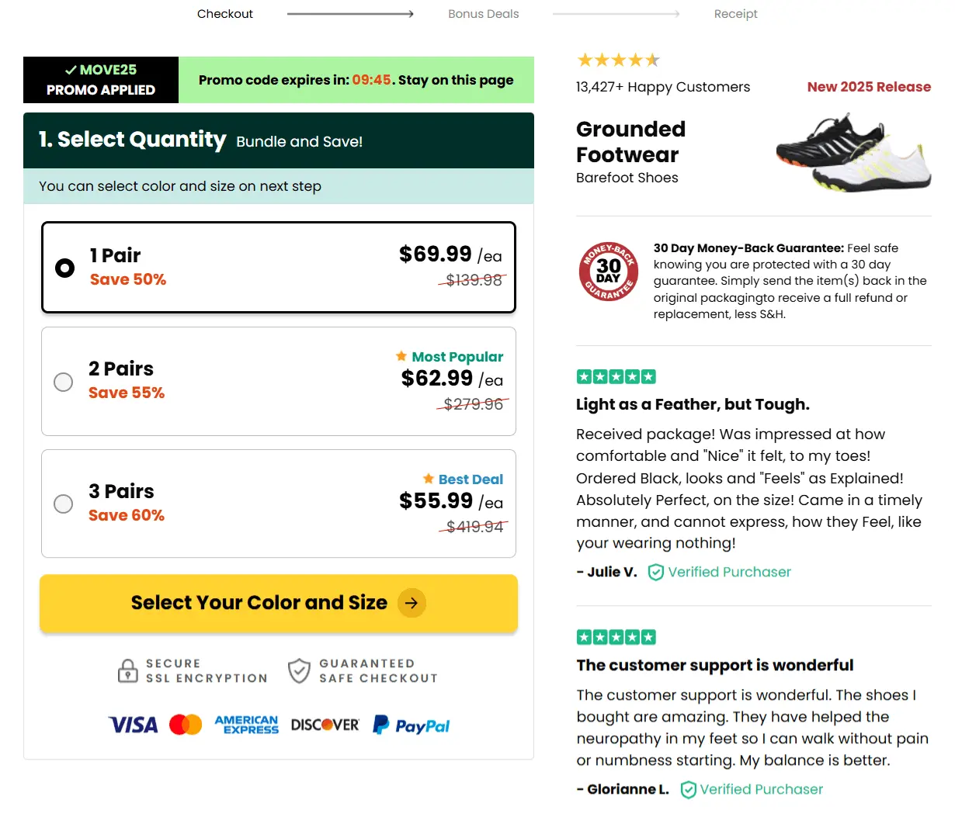Click the American Express logo
The height and width of the screenshot is (817, 955).
[x=246, y=723]
